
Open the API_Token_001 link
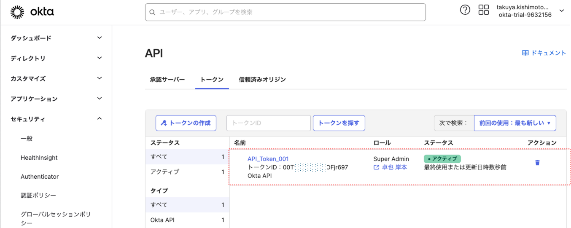coord(268,159)
